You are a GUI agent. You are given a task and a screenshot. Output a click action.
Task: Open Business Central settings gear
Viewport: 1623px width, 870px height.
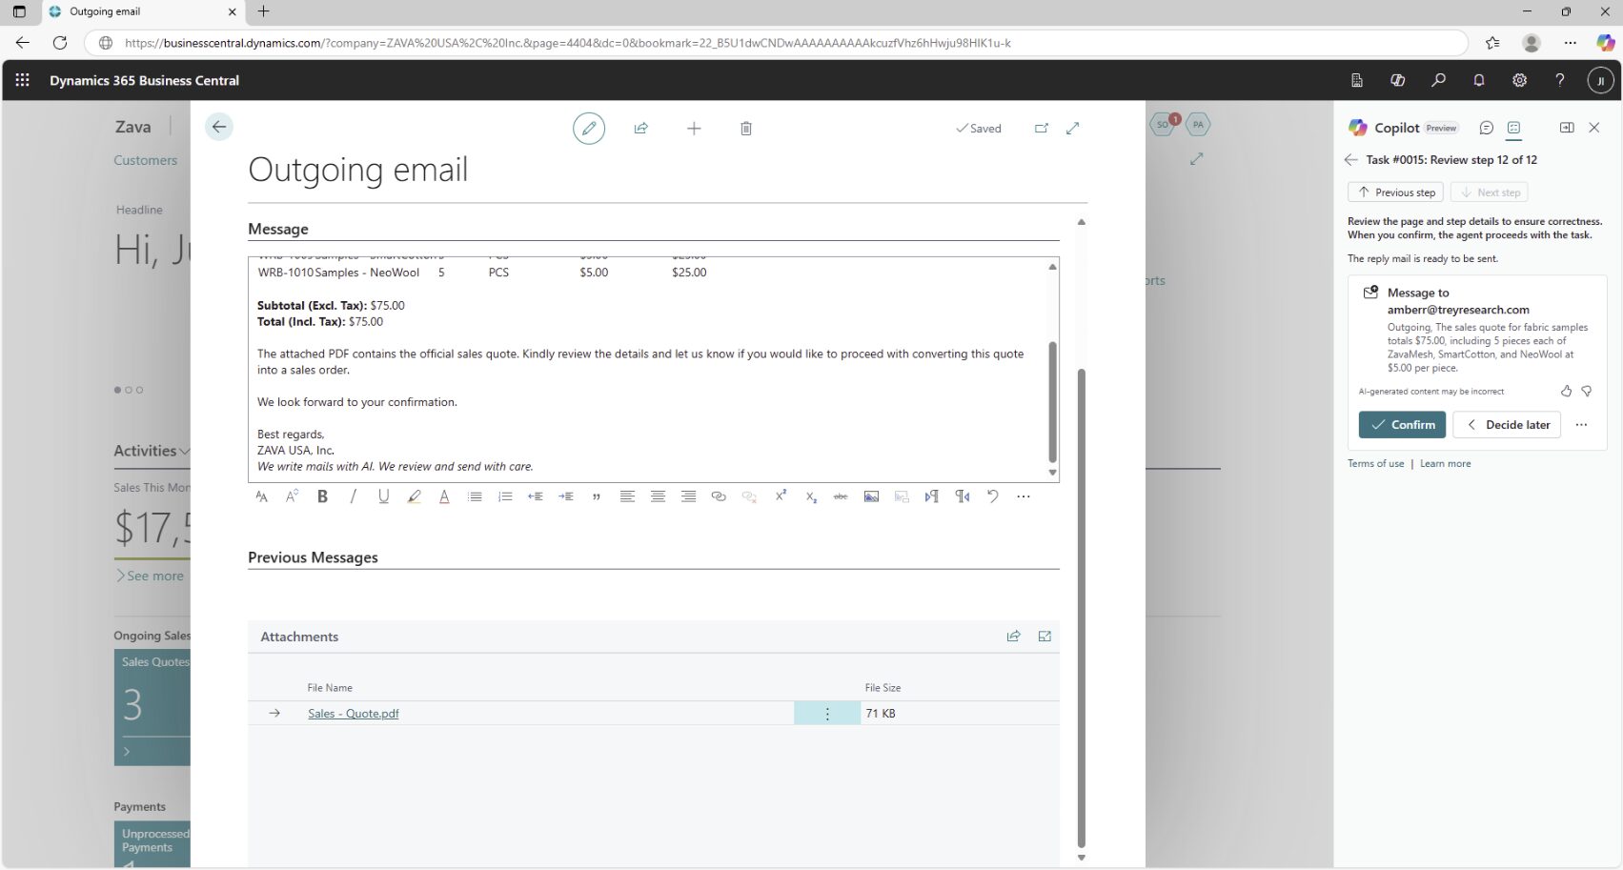click(x=1519, y=81)
